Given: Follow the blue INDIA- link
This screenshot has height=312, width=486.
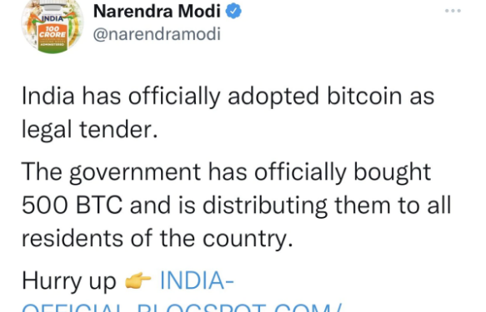Looking at the screenshot, I should 197,280.
